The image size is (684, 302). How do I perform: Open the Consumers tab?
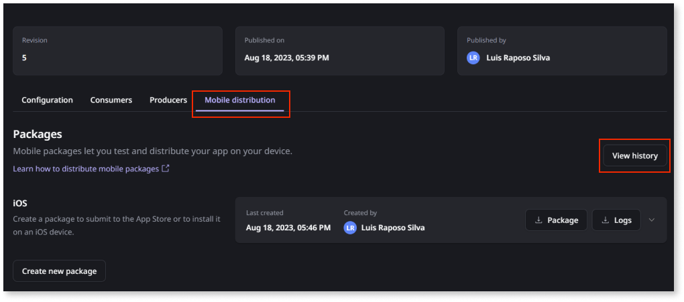(111, 100)
